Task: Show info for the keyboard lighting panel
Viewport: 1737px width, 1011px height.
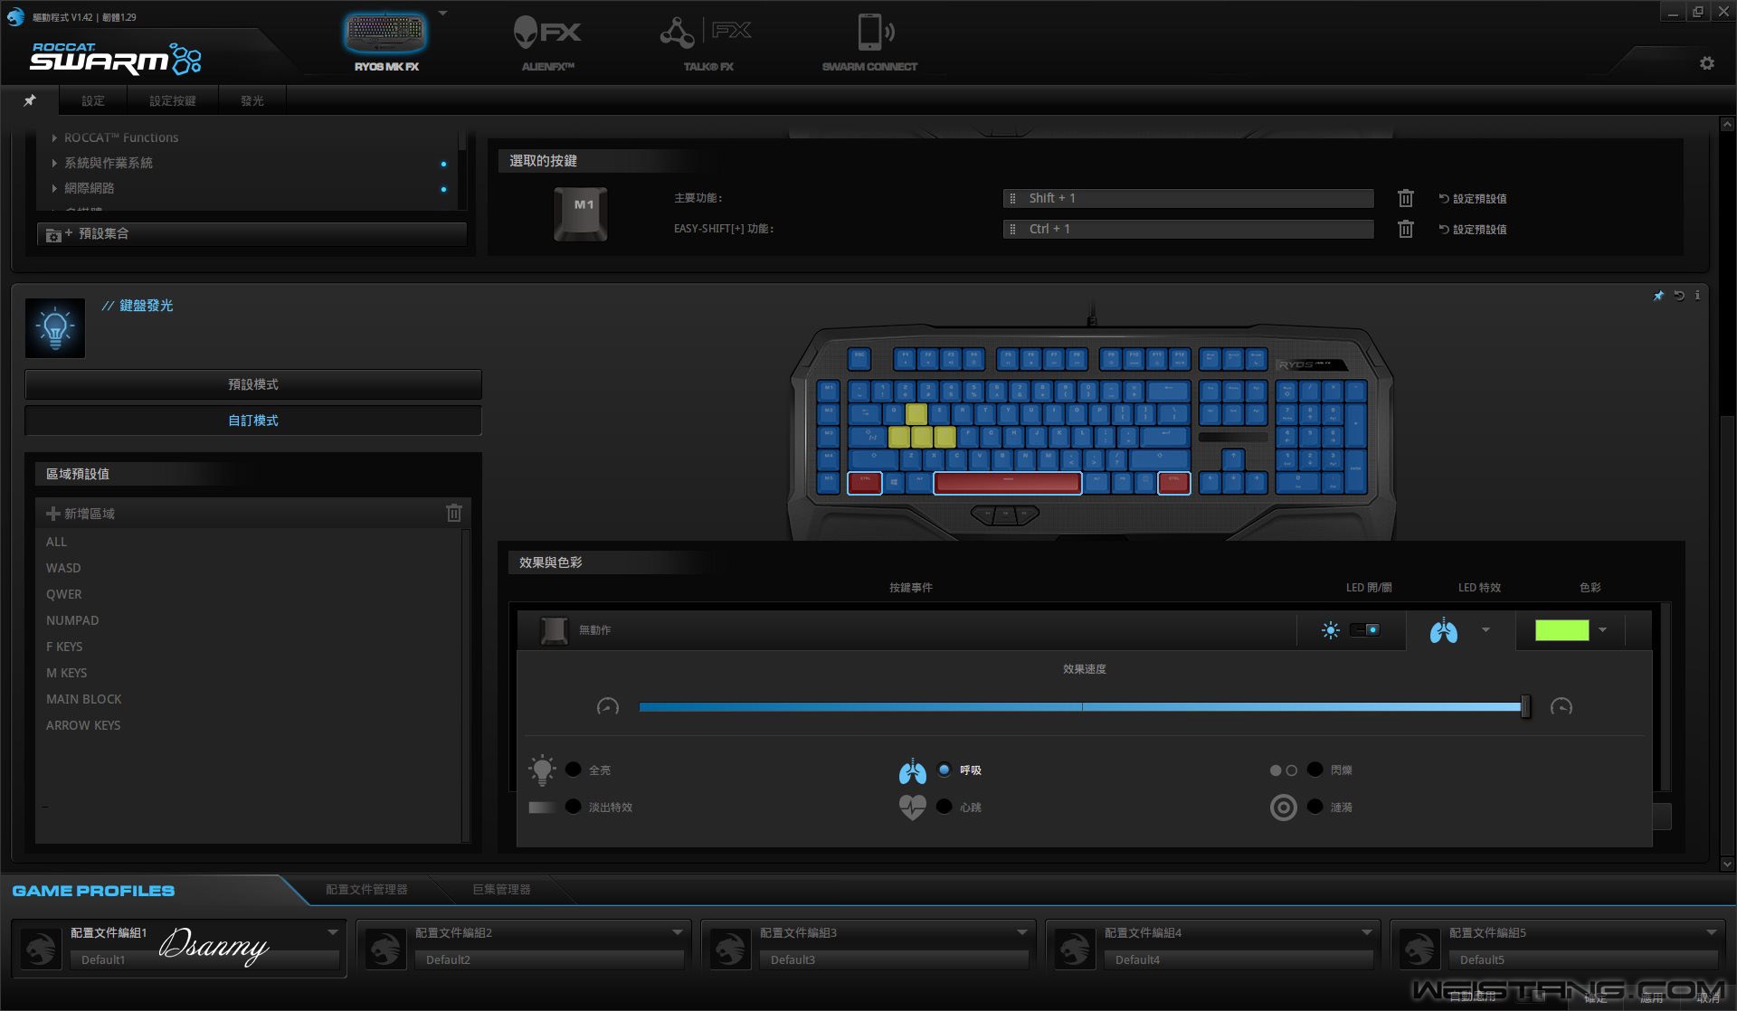Action: tap(1697, 296)
